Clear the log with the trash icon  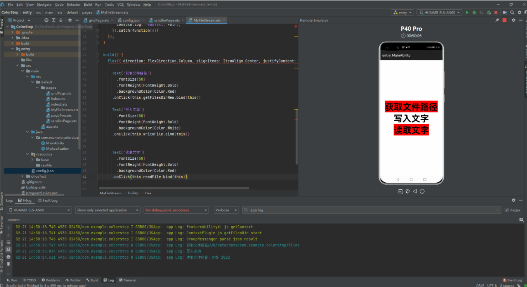tap(9, 264)
